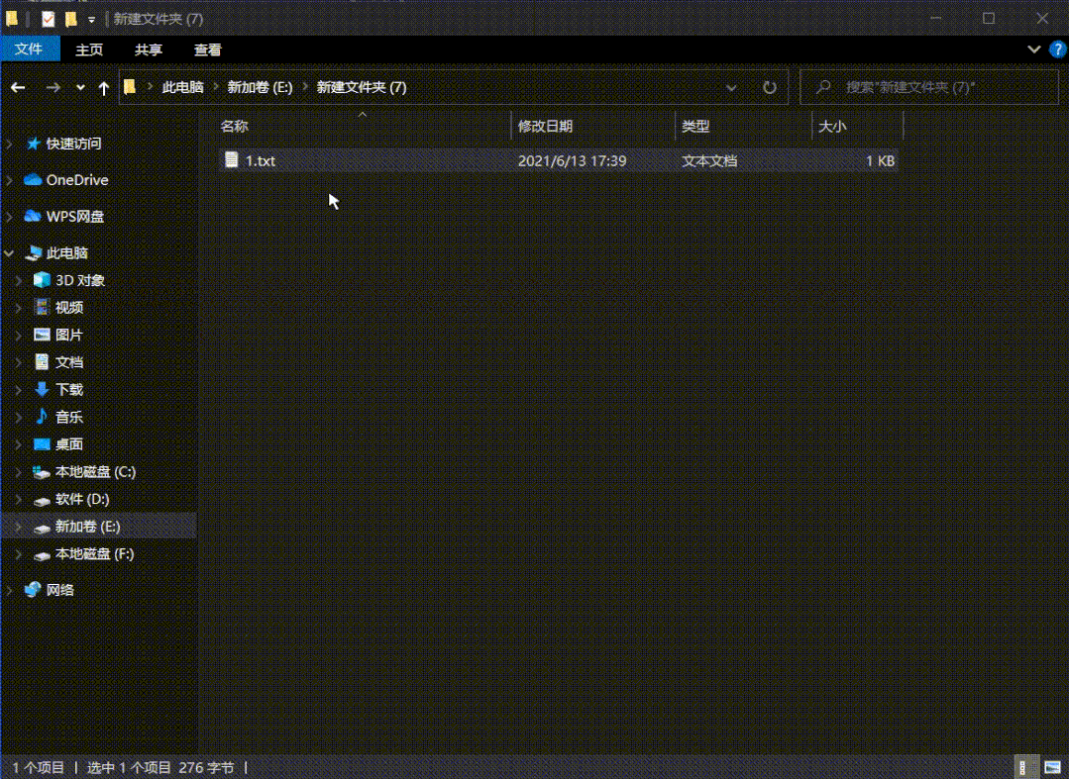
Task: Refresh the folder with the refresh icon
Action: (770, 87)
